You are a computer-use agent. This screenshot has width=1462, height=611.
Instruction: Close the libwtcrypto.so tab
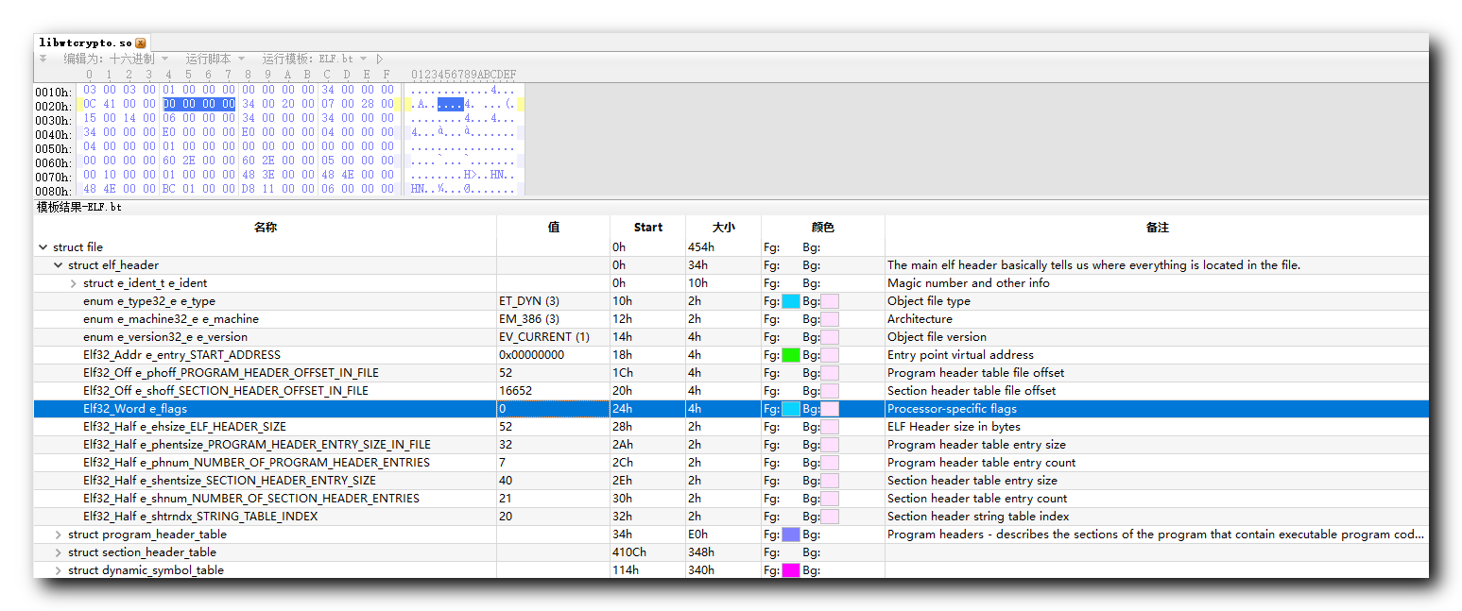[141, 43]
